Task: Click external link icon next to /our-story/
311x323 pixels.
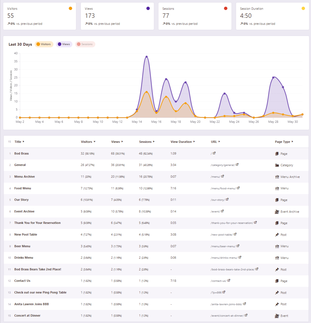Action: click(x=227, y=199)
